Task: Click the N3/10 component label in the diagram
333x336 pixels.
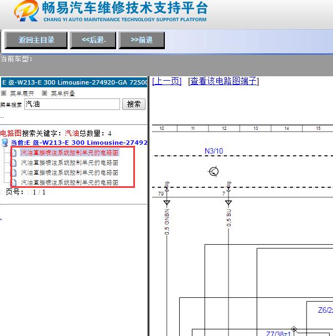Action: pyautogui.click(x=214, y=151)
